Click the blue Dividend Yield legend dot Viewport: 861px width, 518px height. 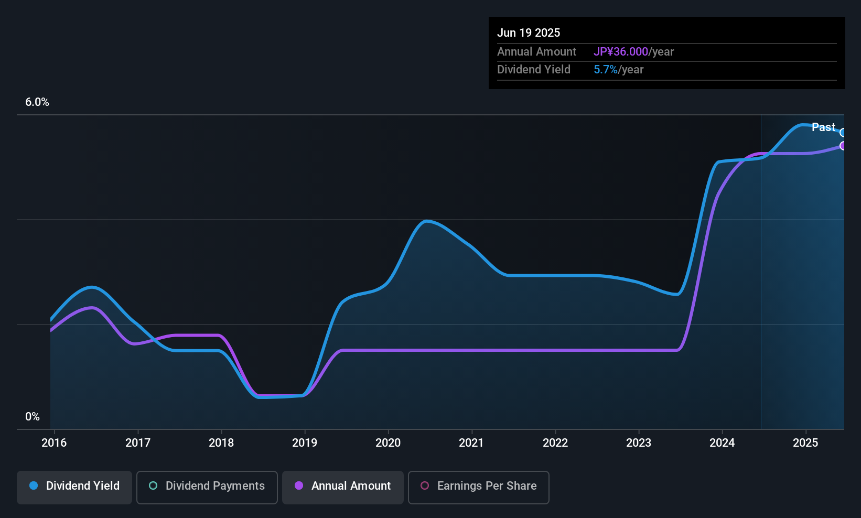click(x=34, y=486)
